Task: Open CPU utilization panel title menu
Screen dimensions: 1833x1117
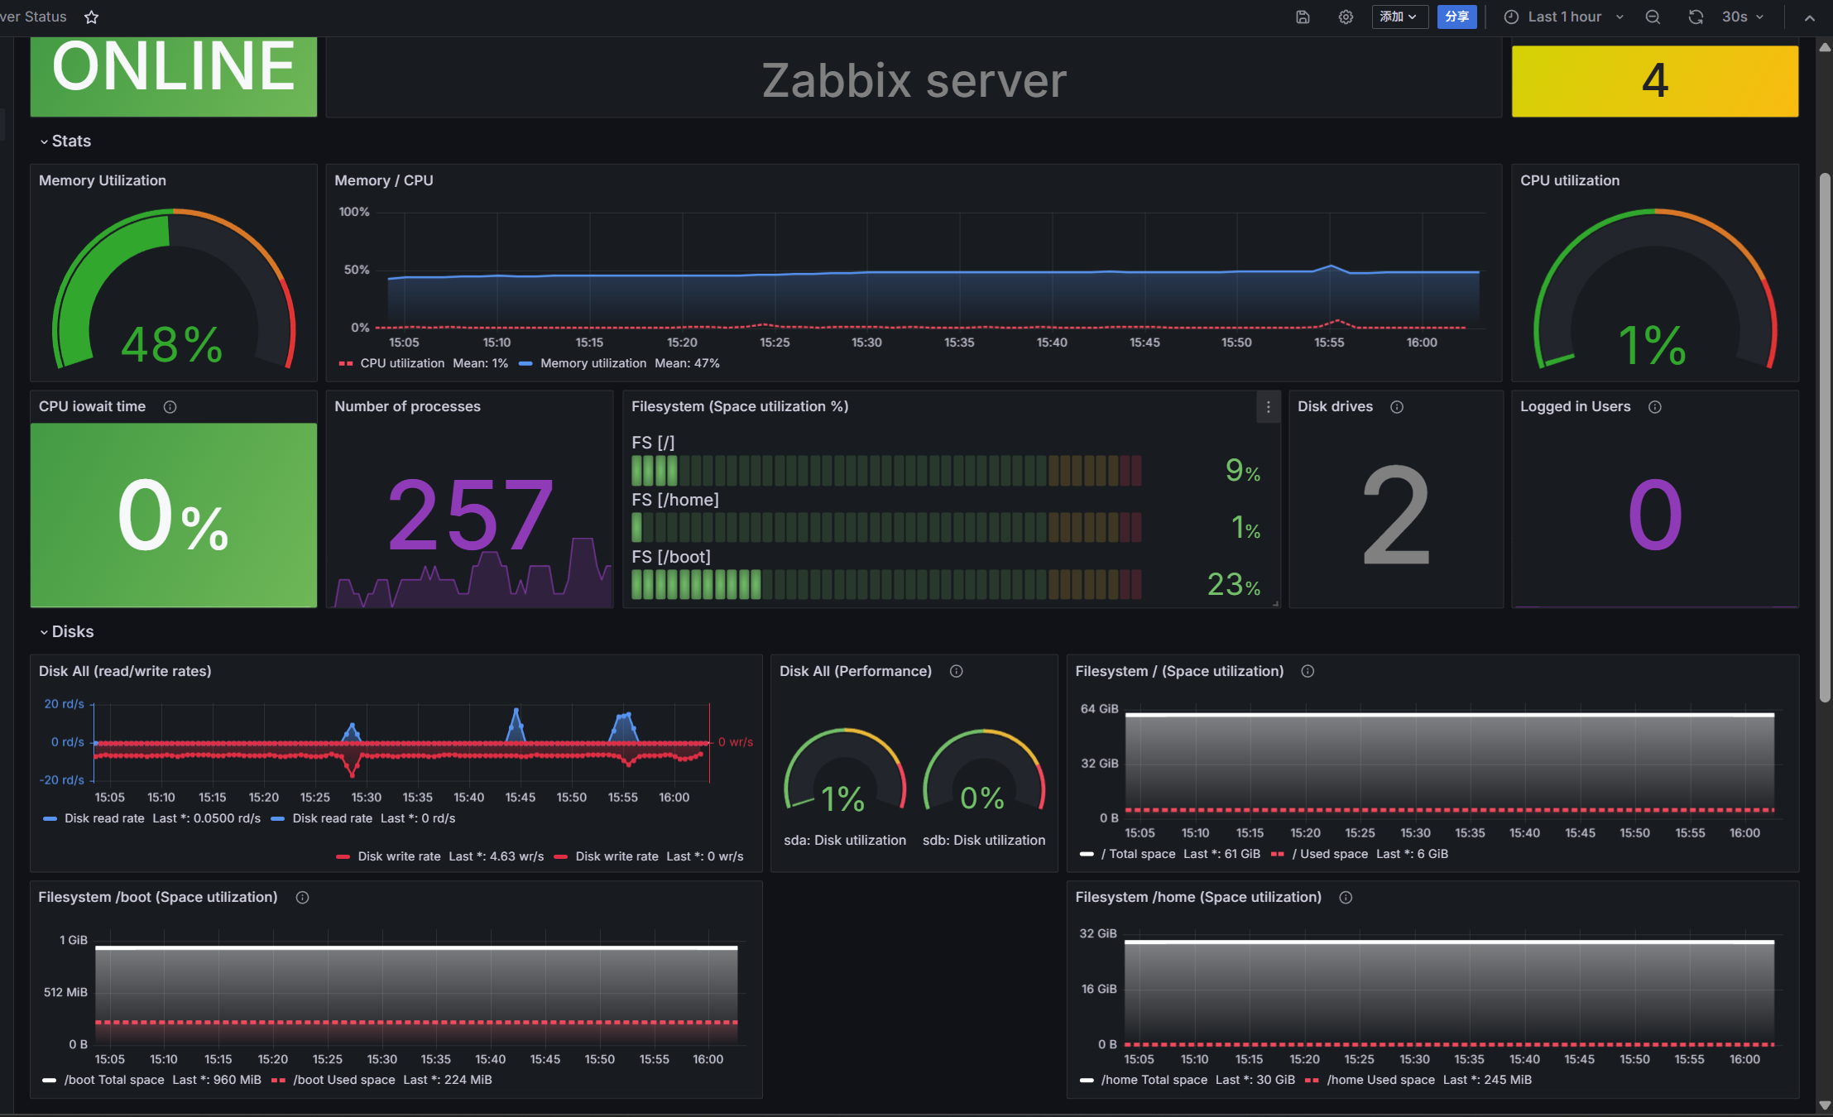Action: click(1570, 180)
